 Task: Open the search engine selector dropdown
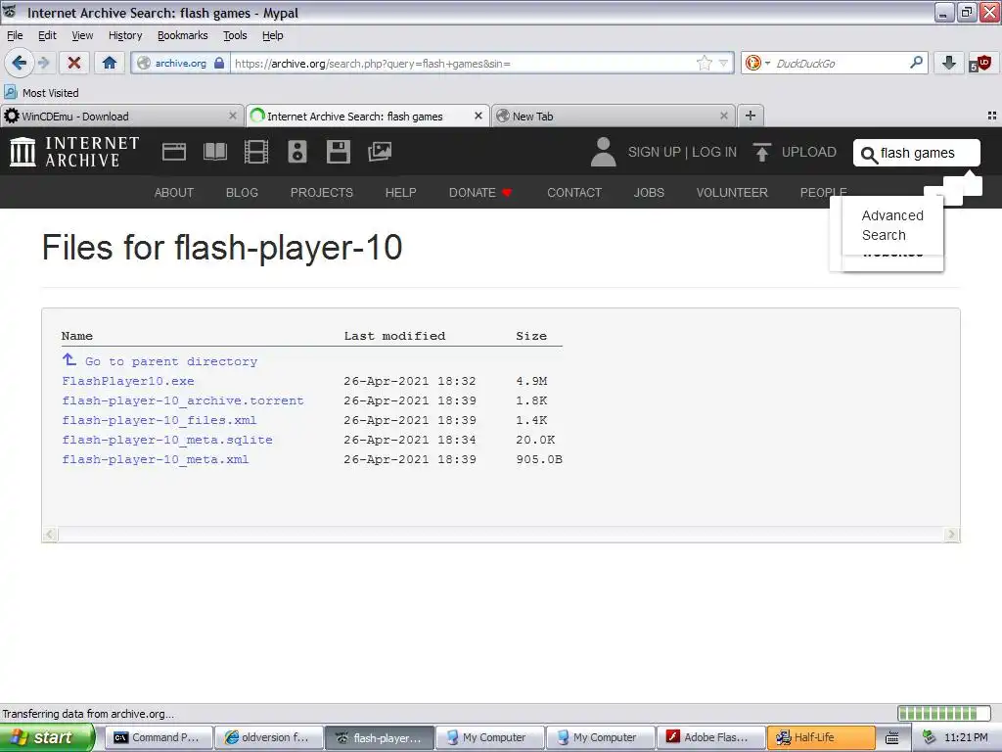click(758, 63)
